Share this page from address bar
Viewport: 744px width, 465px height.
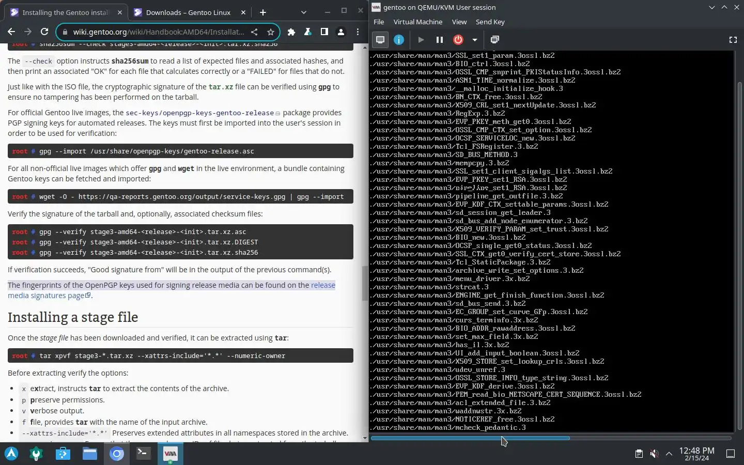pyautogui.click(x=254, y=32)
